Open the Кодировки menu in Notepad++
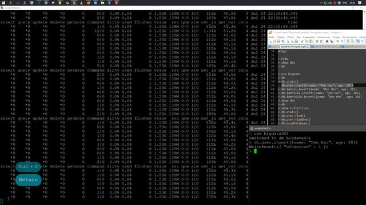 [309, 37]
